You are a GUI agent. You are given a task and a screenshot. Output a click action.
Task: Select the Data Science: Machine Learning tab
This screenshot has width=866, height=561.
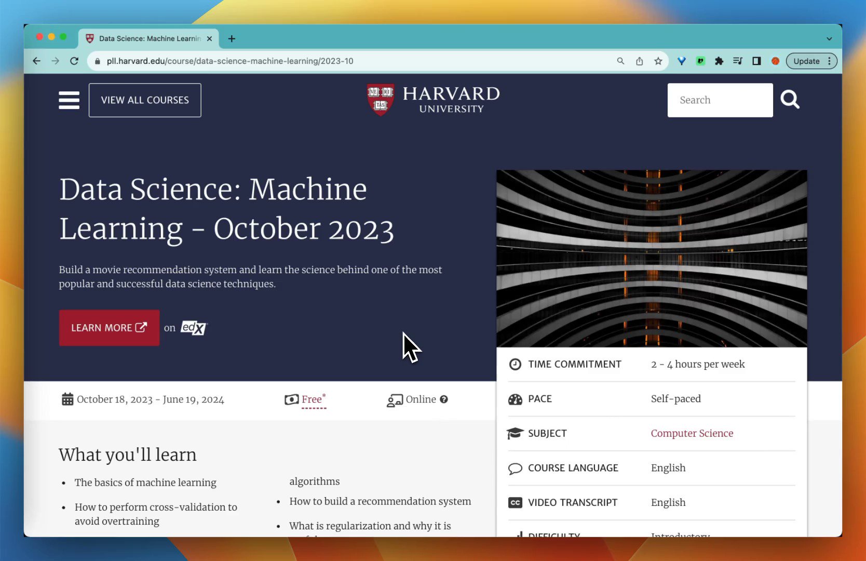[x=148, y=38]
